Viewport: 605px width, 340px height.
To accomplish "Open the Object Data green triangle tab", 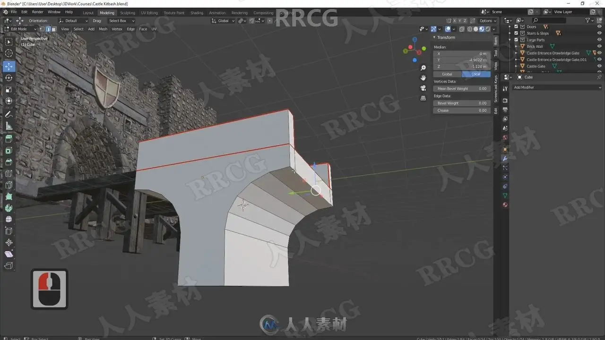I will click(505, 195).
